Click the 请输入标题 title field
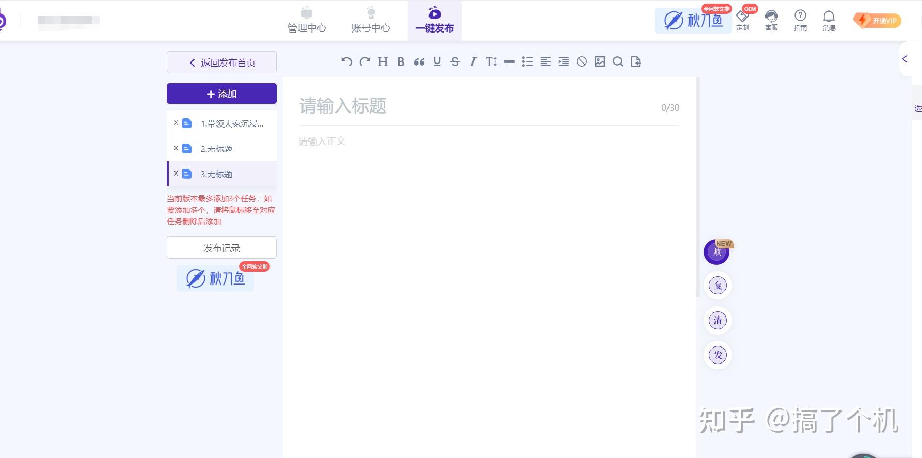Image resolution: width=922 pixels, height=458 pixels. (478, 106)
